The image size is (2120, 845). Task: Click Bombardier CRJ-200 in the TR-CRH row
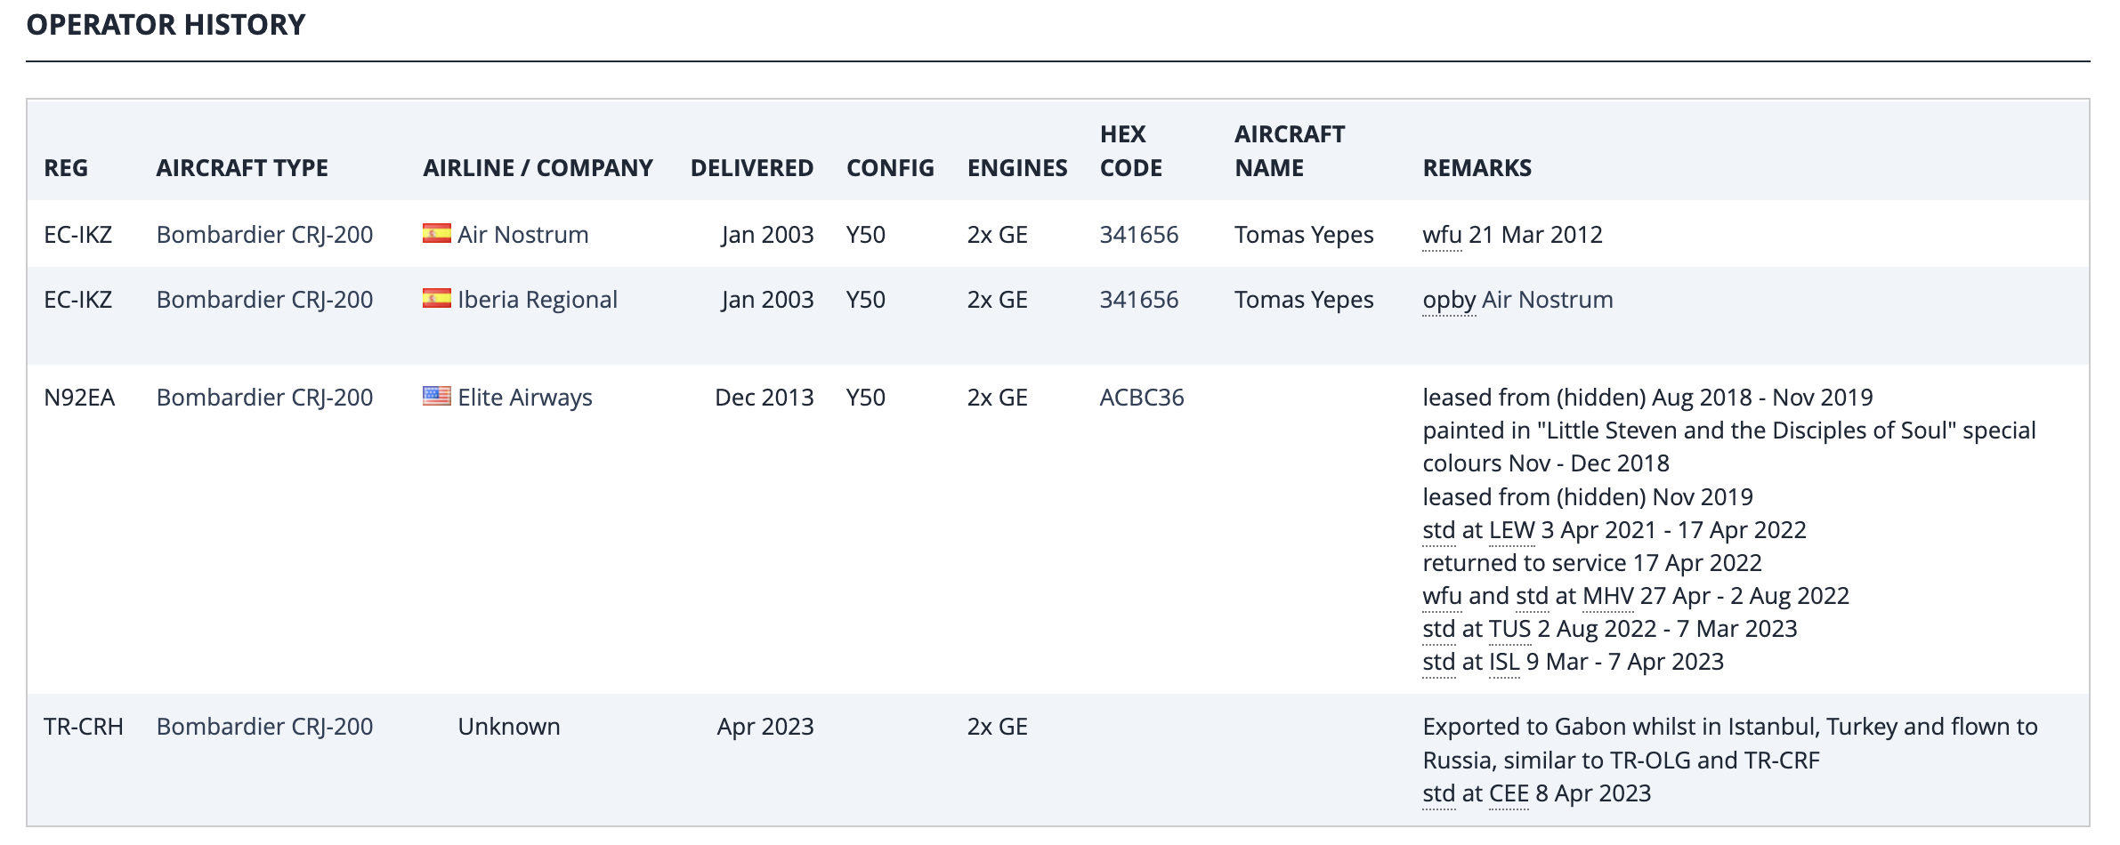[264, 727]
